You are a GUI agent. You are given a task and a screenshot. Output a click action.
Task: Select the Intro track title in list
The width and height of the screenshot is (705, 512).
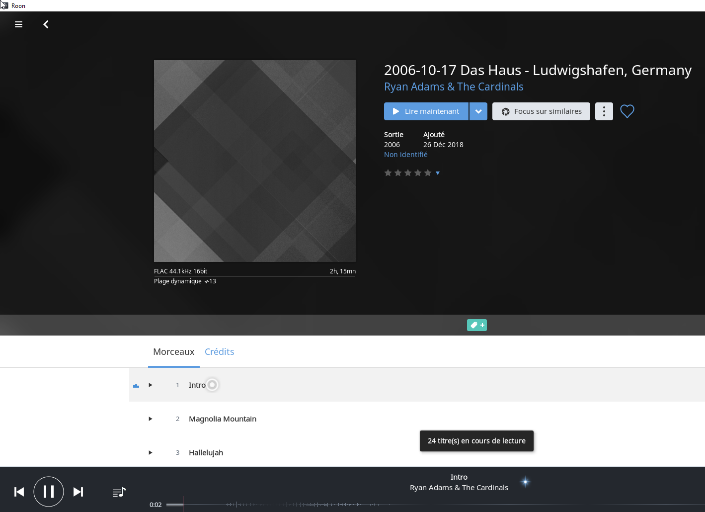(x=197, y=385)
